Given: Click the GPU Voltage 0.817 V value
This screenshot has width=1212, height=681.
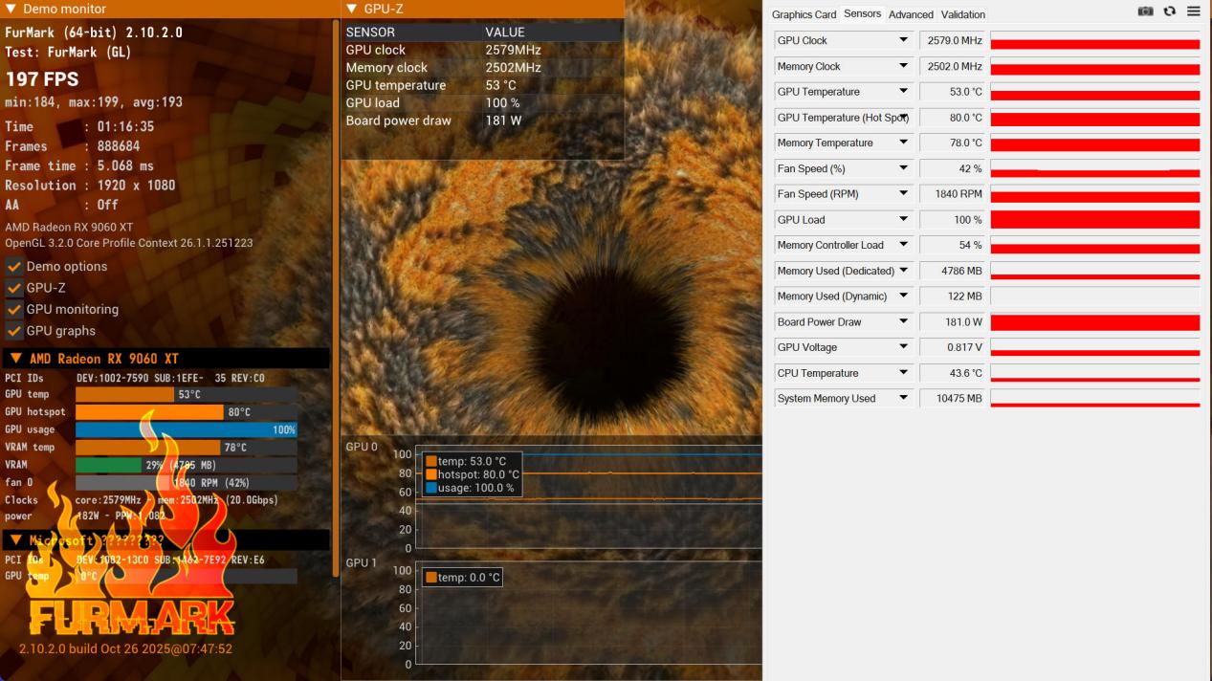Looking at the screenshot, I should click(952, 347).
